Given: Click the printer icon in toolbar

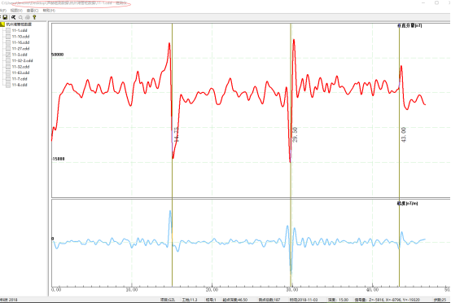Looking at the screenshot, I should pyautogui.click(x=28, y=17).
